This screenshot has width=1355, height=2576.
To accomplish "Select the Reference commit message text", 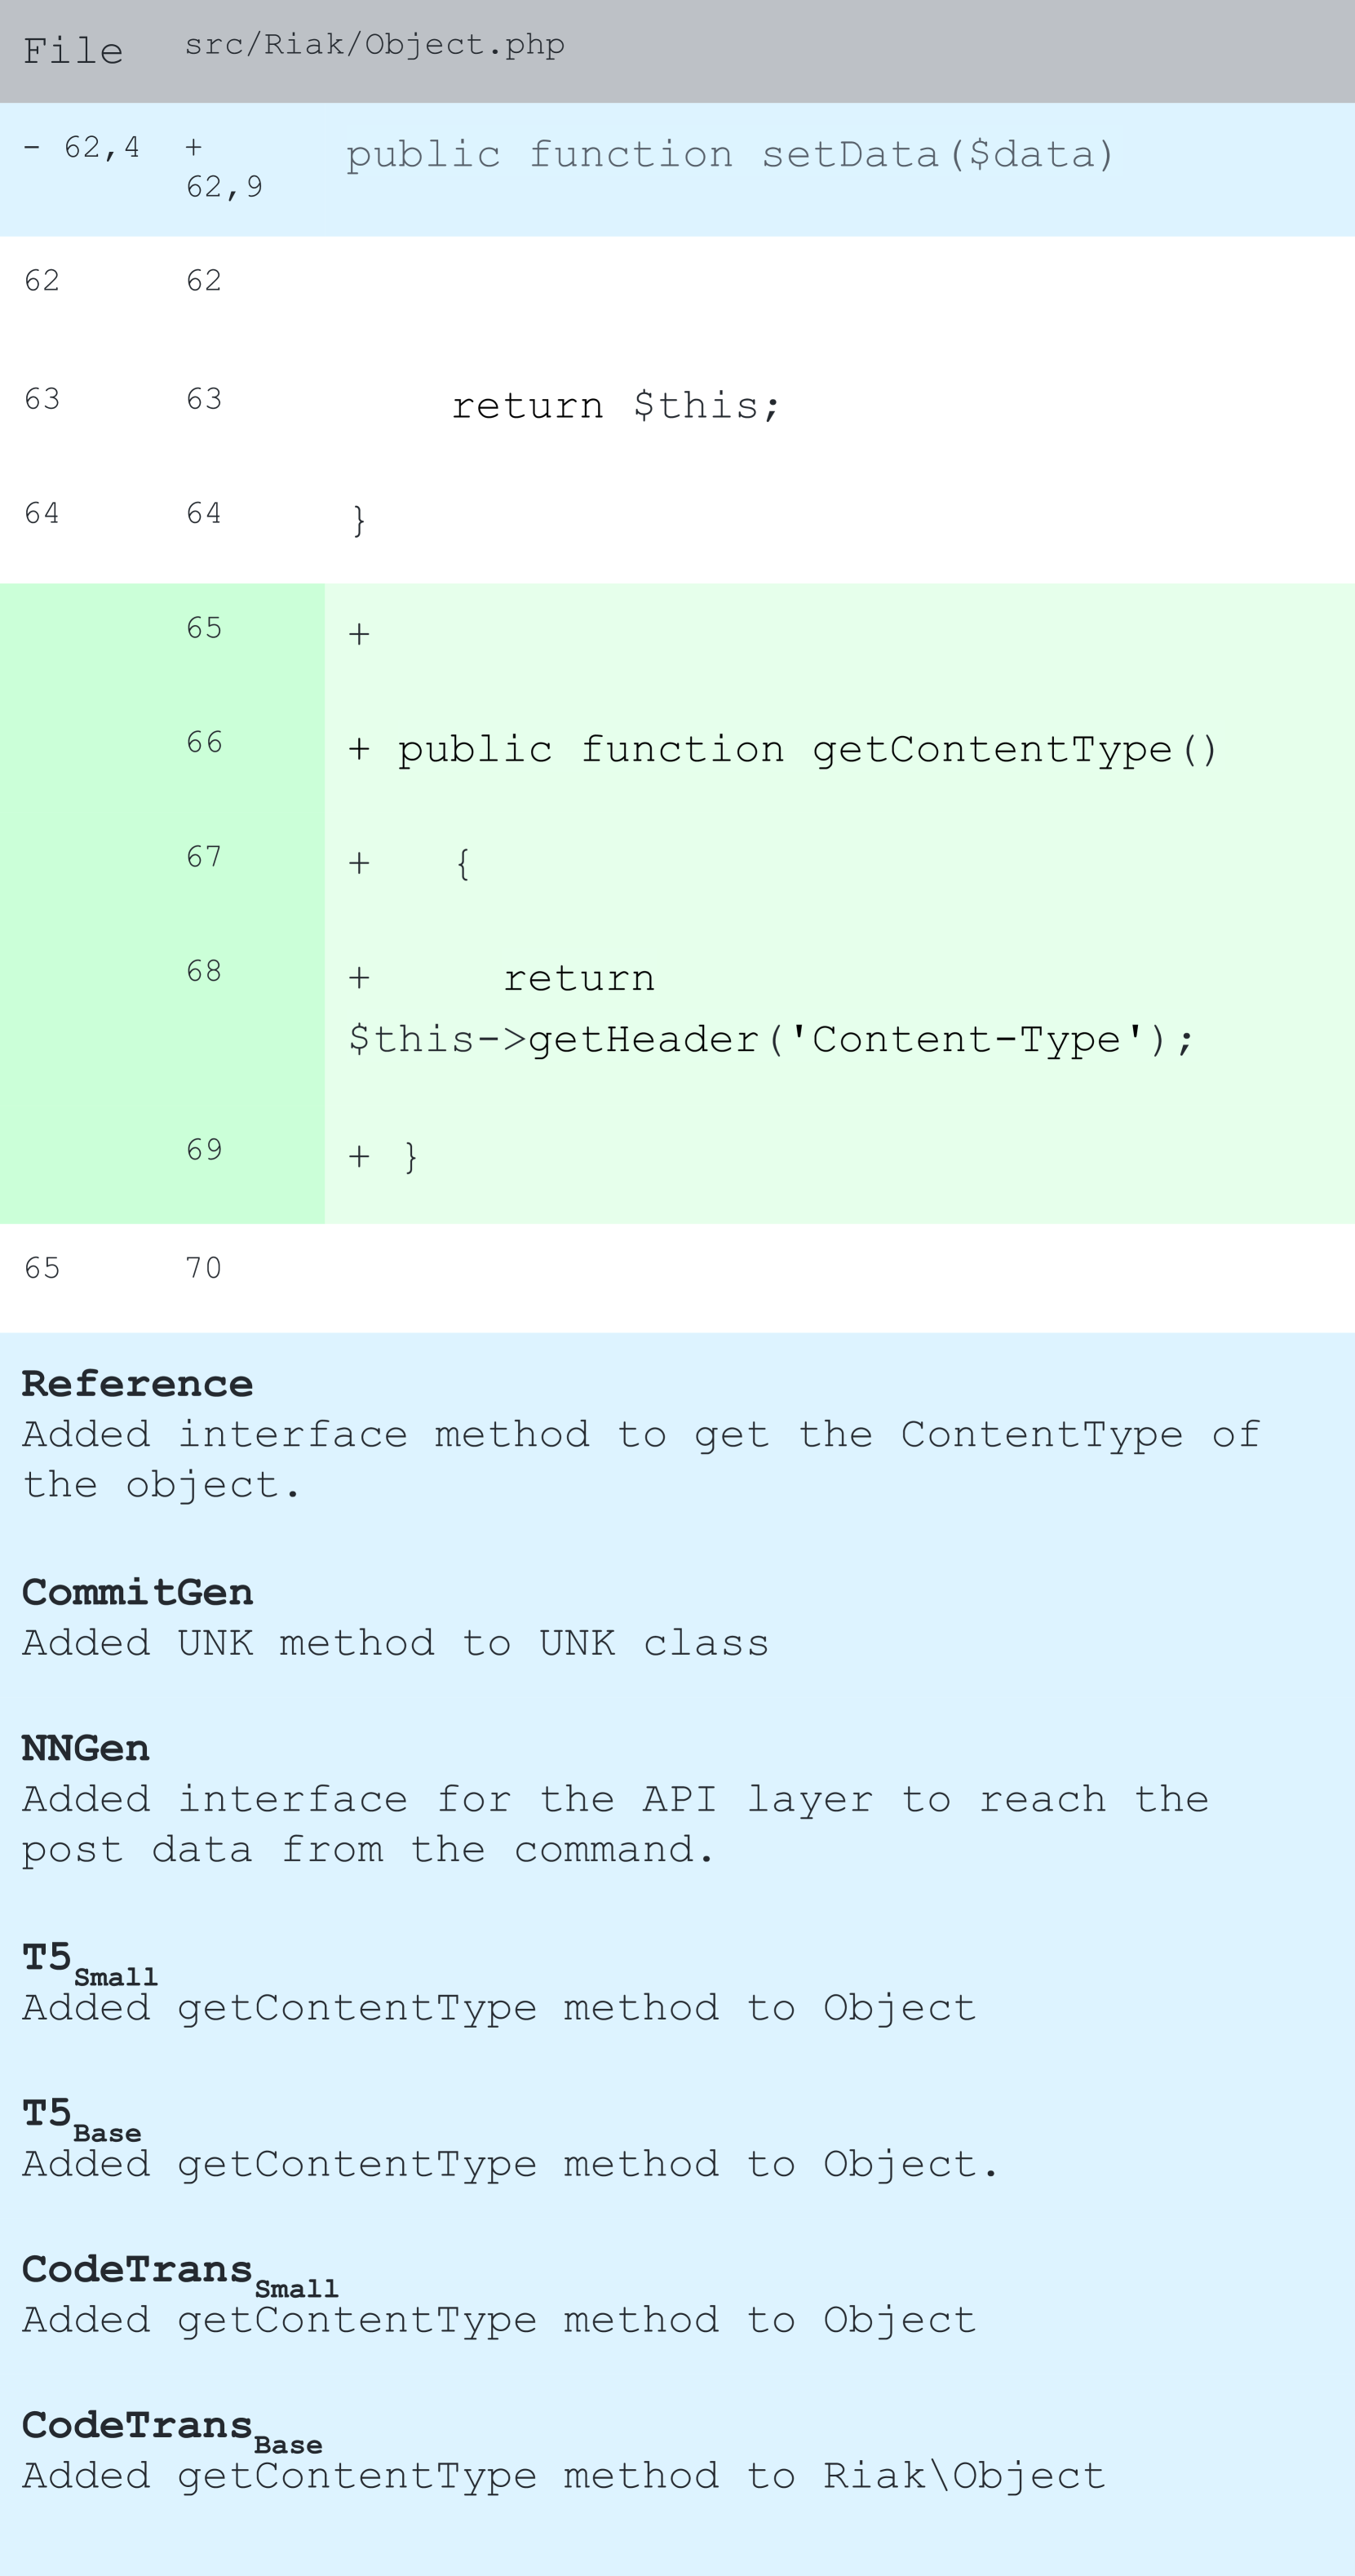I will (x=640, y=1460).
